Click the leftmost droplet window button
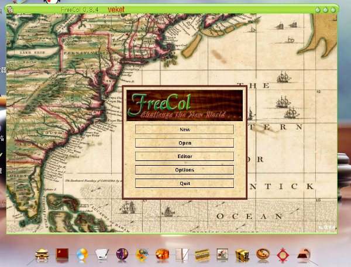Viewport: 351px width, 267px height. [318, 9]
